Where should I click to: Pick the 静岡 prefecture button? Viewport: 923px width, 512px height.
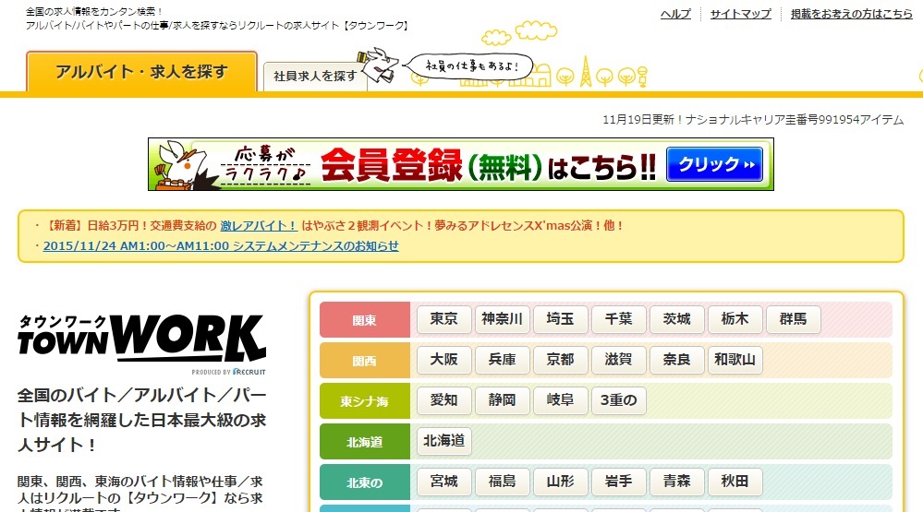(502, 400)
